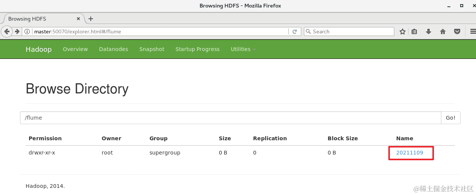
Task: Open a new tab with plus button
Action: 91,19
